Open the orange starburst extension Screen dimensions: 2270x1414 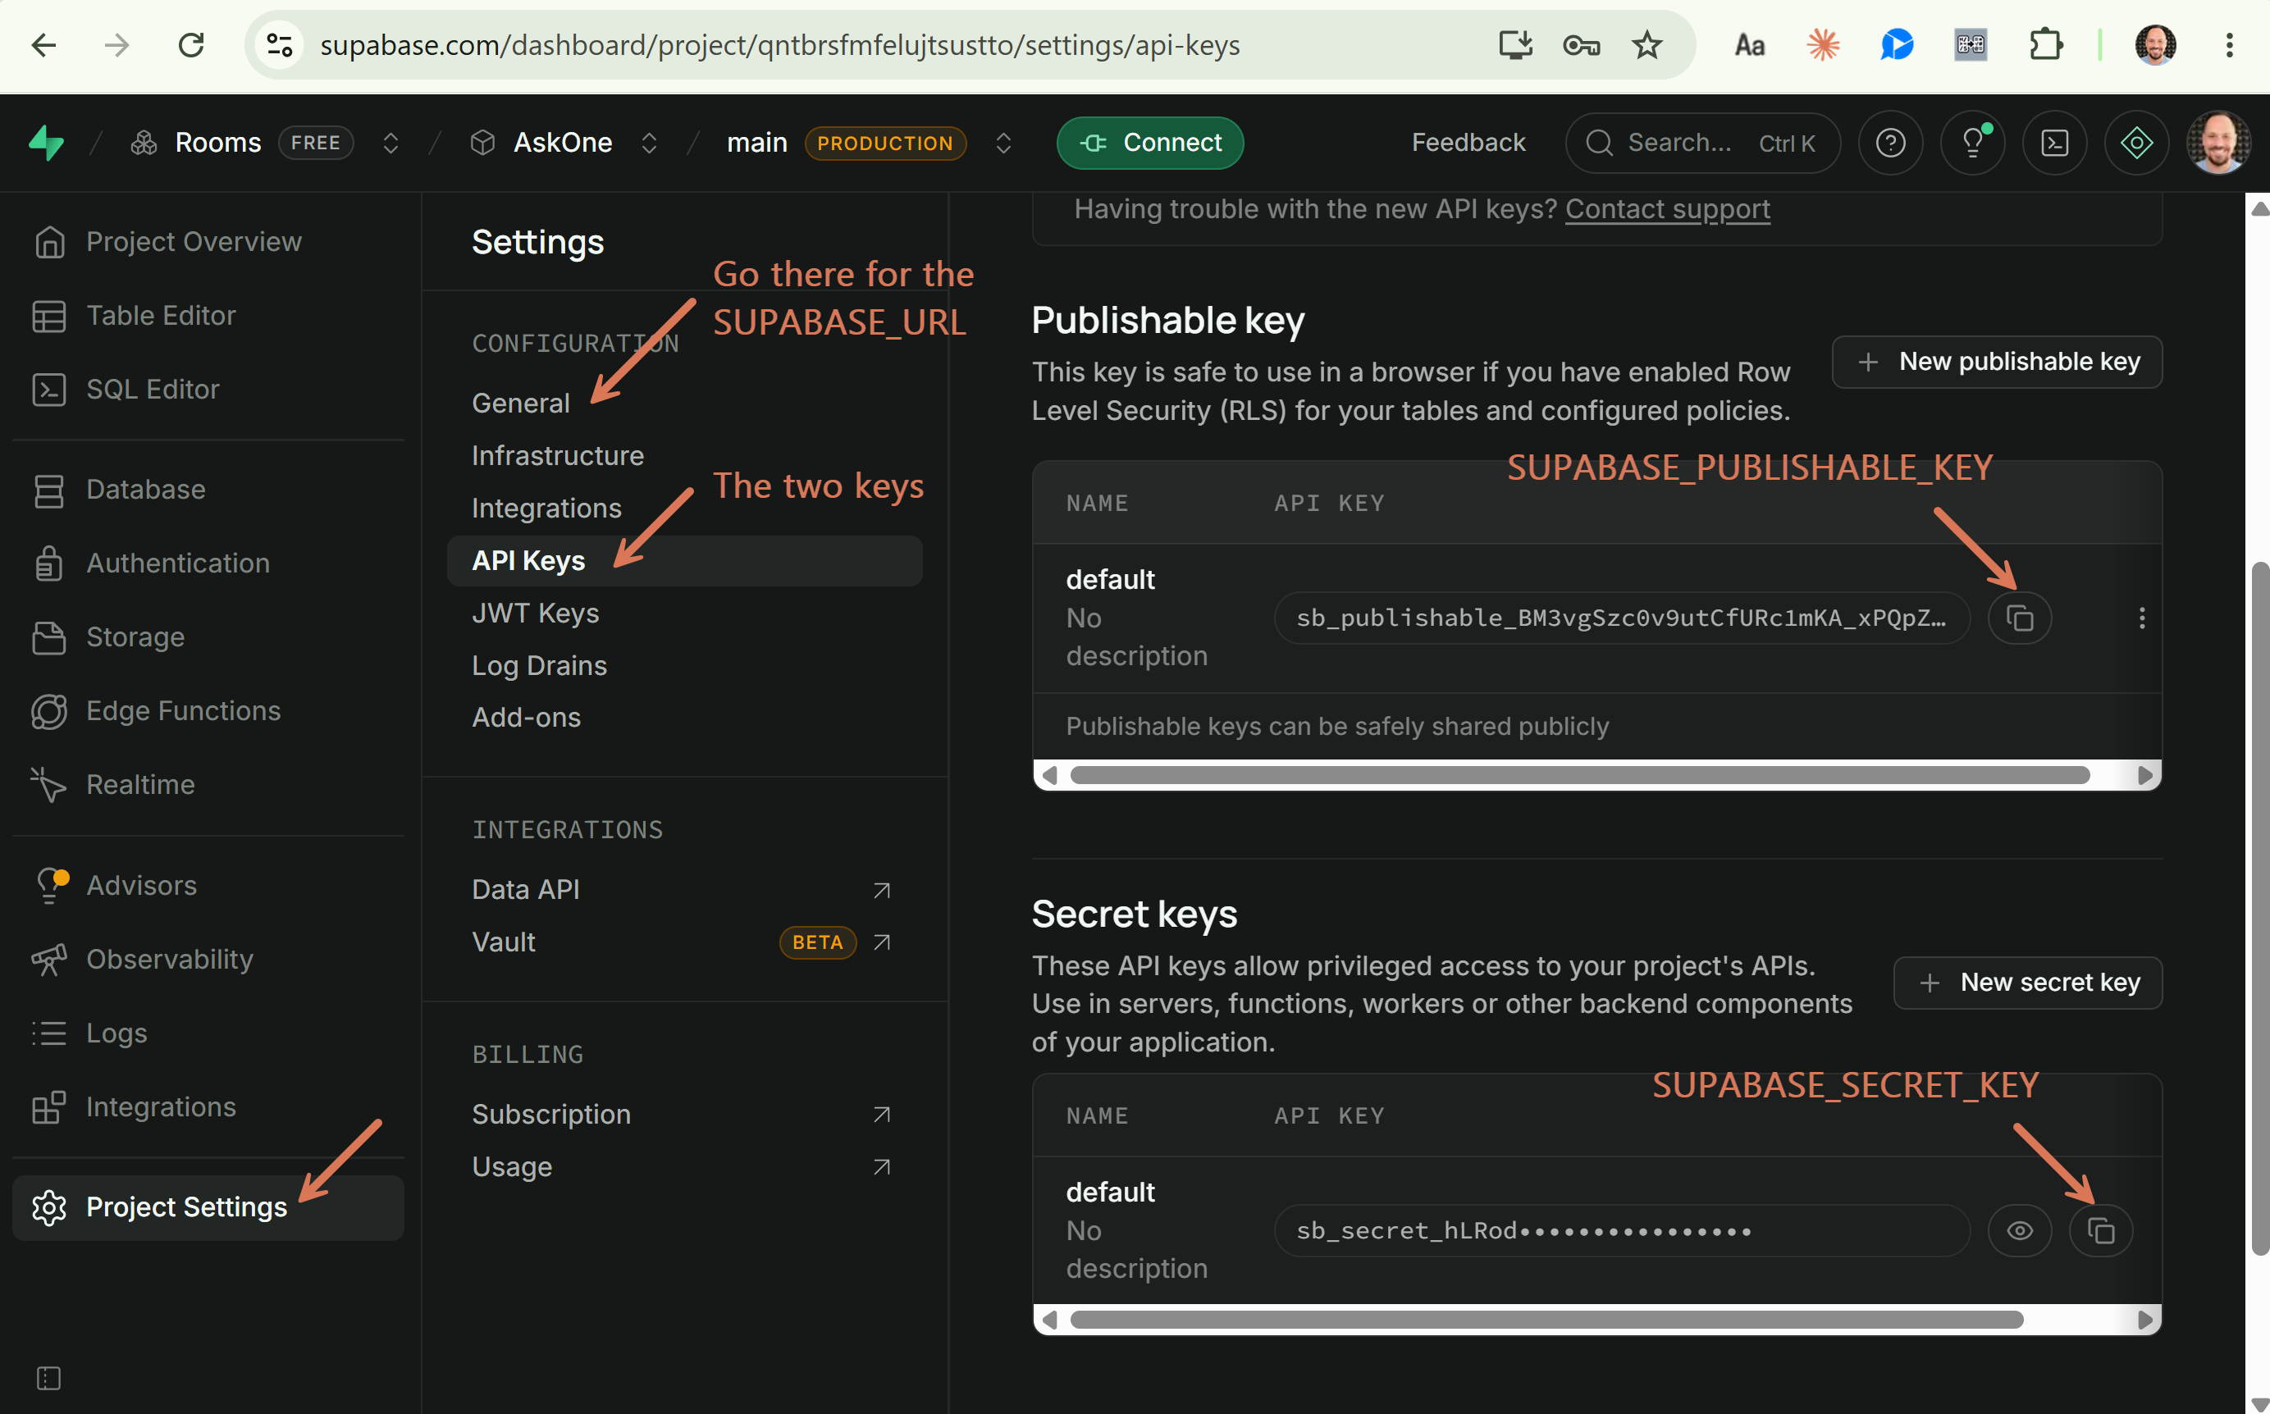pos(1823,45)
